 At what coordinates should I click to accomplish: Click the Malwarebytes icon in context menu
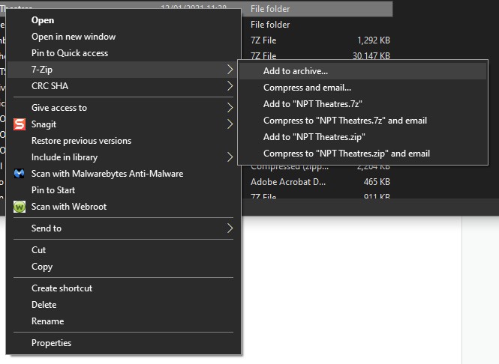[20, 174]
